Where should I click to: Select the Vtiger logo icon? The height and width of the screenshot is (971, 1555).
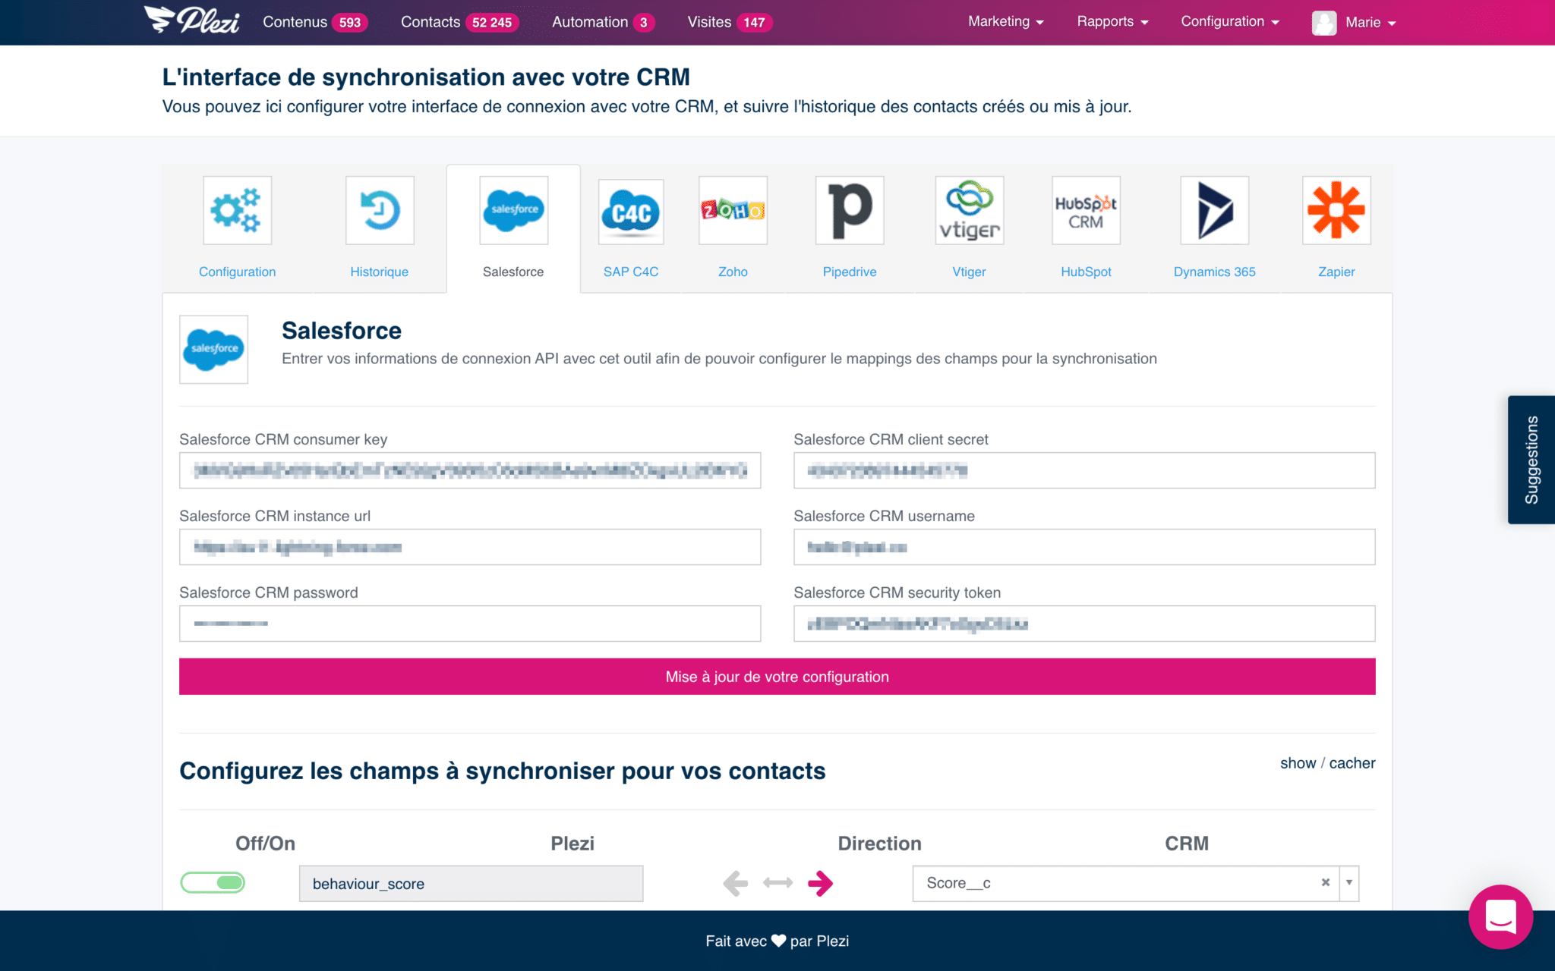(x=970, y=210)
